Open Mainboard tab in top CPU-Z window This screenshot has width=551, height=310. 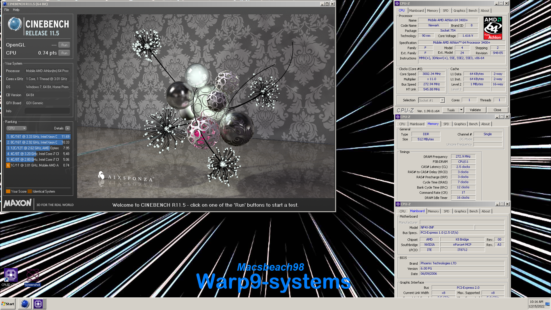tap(416, 11)
